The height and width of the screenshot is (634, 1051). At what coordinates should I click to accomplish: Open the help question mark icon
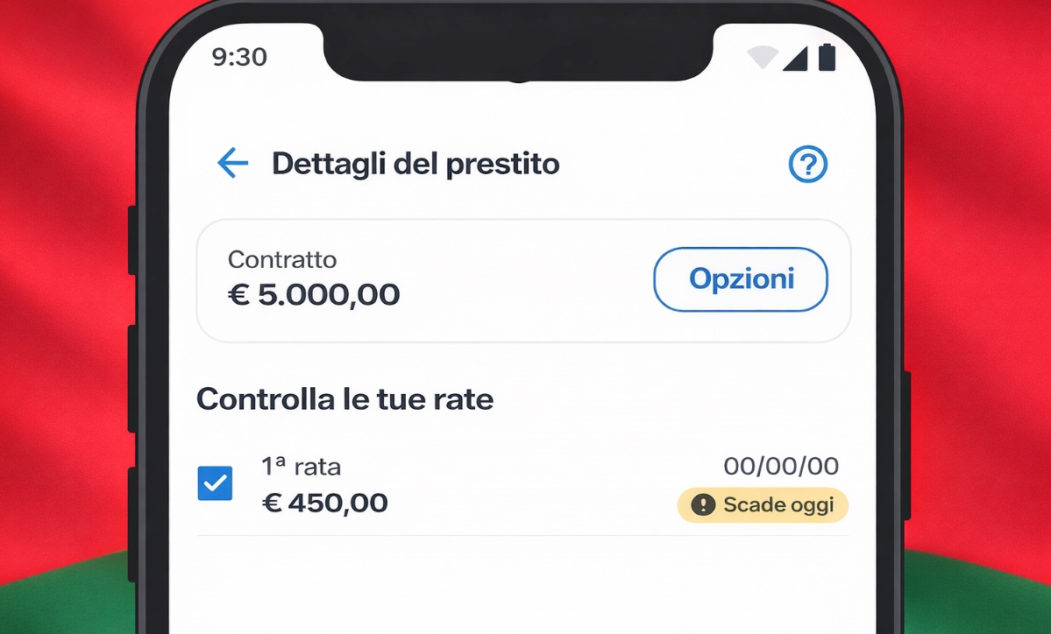(x=808, y=164)
